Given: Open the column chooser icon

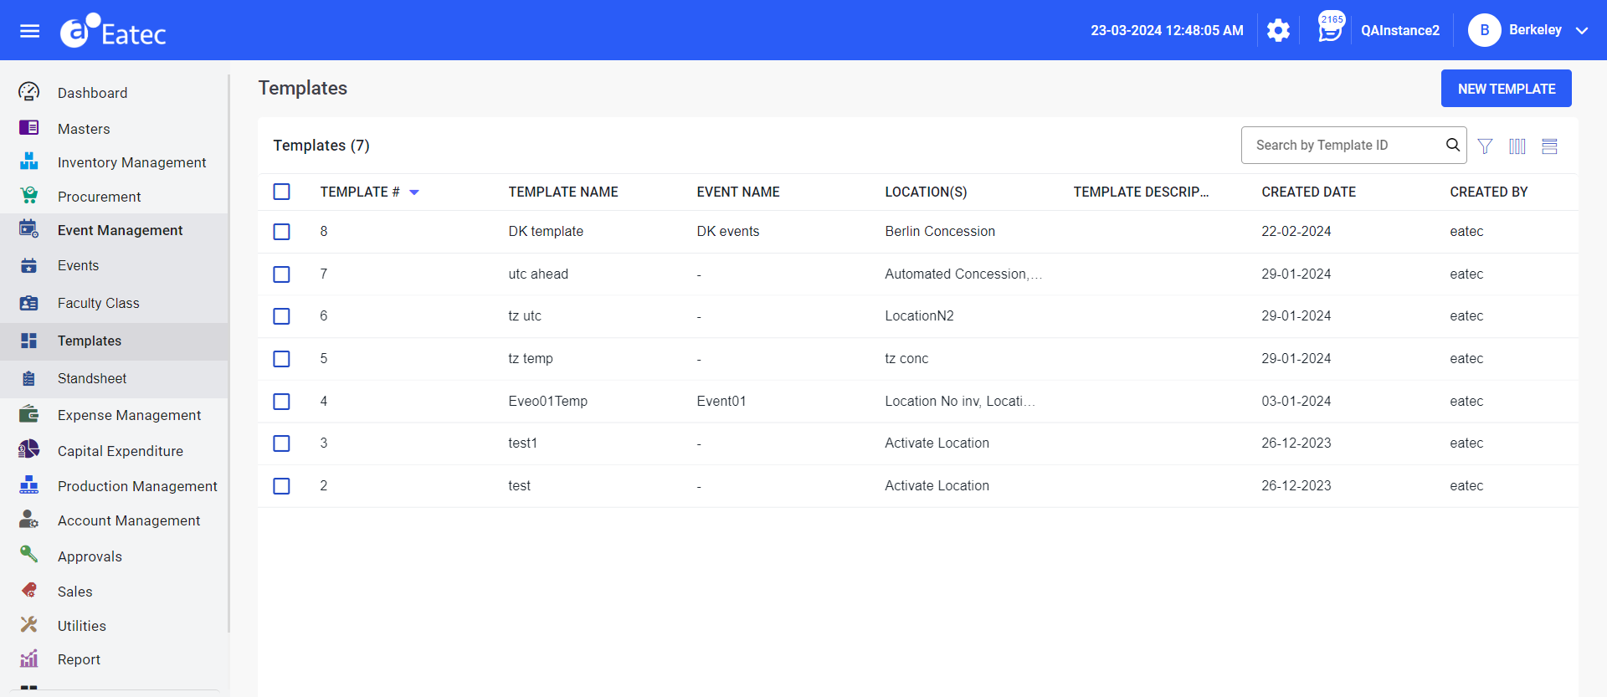Looking at the screenshot, I should click(1517, 146).
